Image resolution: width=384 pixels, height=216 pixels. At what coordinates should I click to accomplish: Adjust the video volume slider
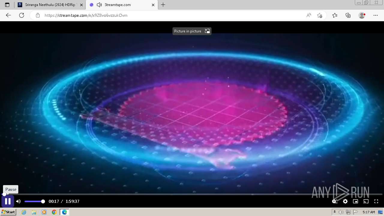(34, 201)
